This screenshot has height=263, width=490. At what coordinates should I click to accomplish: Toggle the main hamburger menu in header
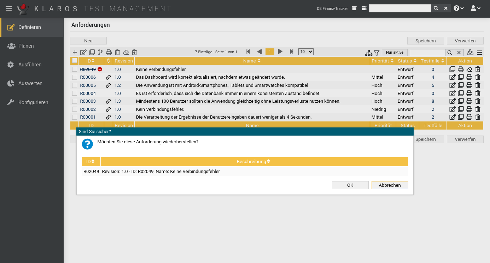(9, 9)
